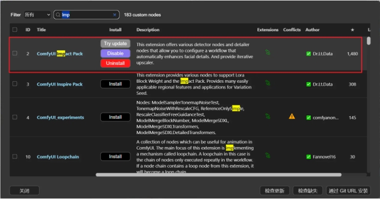The height and width of the screenshot is (199, 380).
Task: Install ComfyUI Loopchain
Action: point(115,156)
